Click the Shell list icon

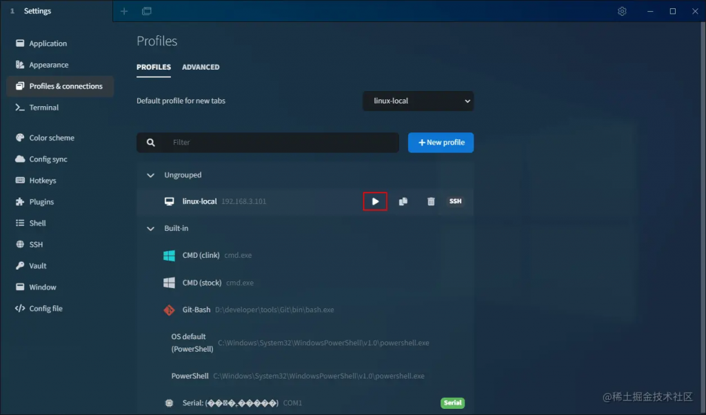coord(20,223)
